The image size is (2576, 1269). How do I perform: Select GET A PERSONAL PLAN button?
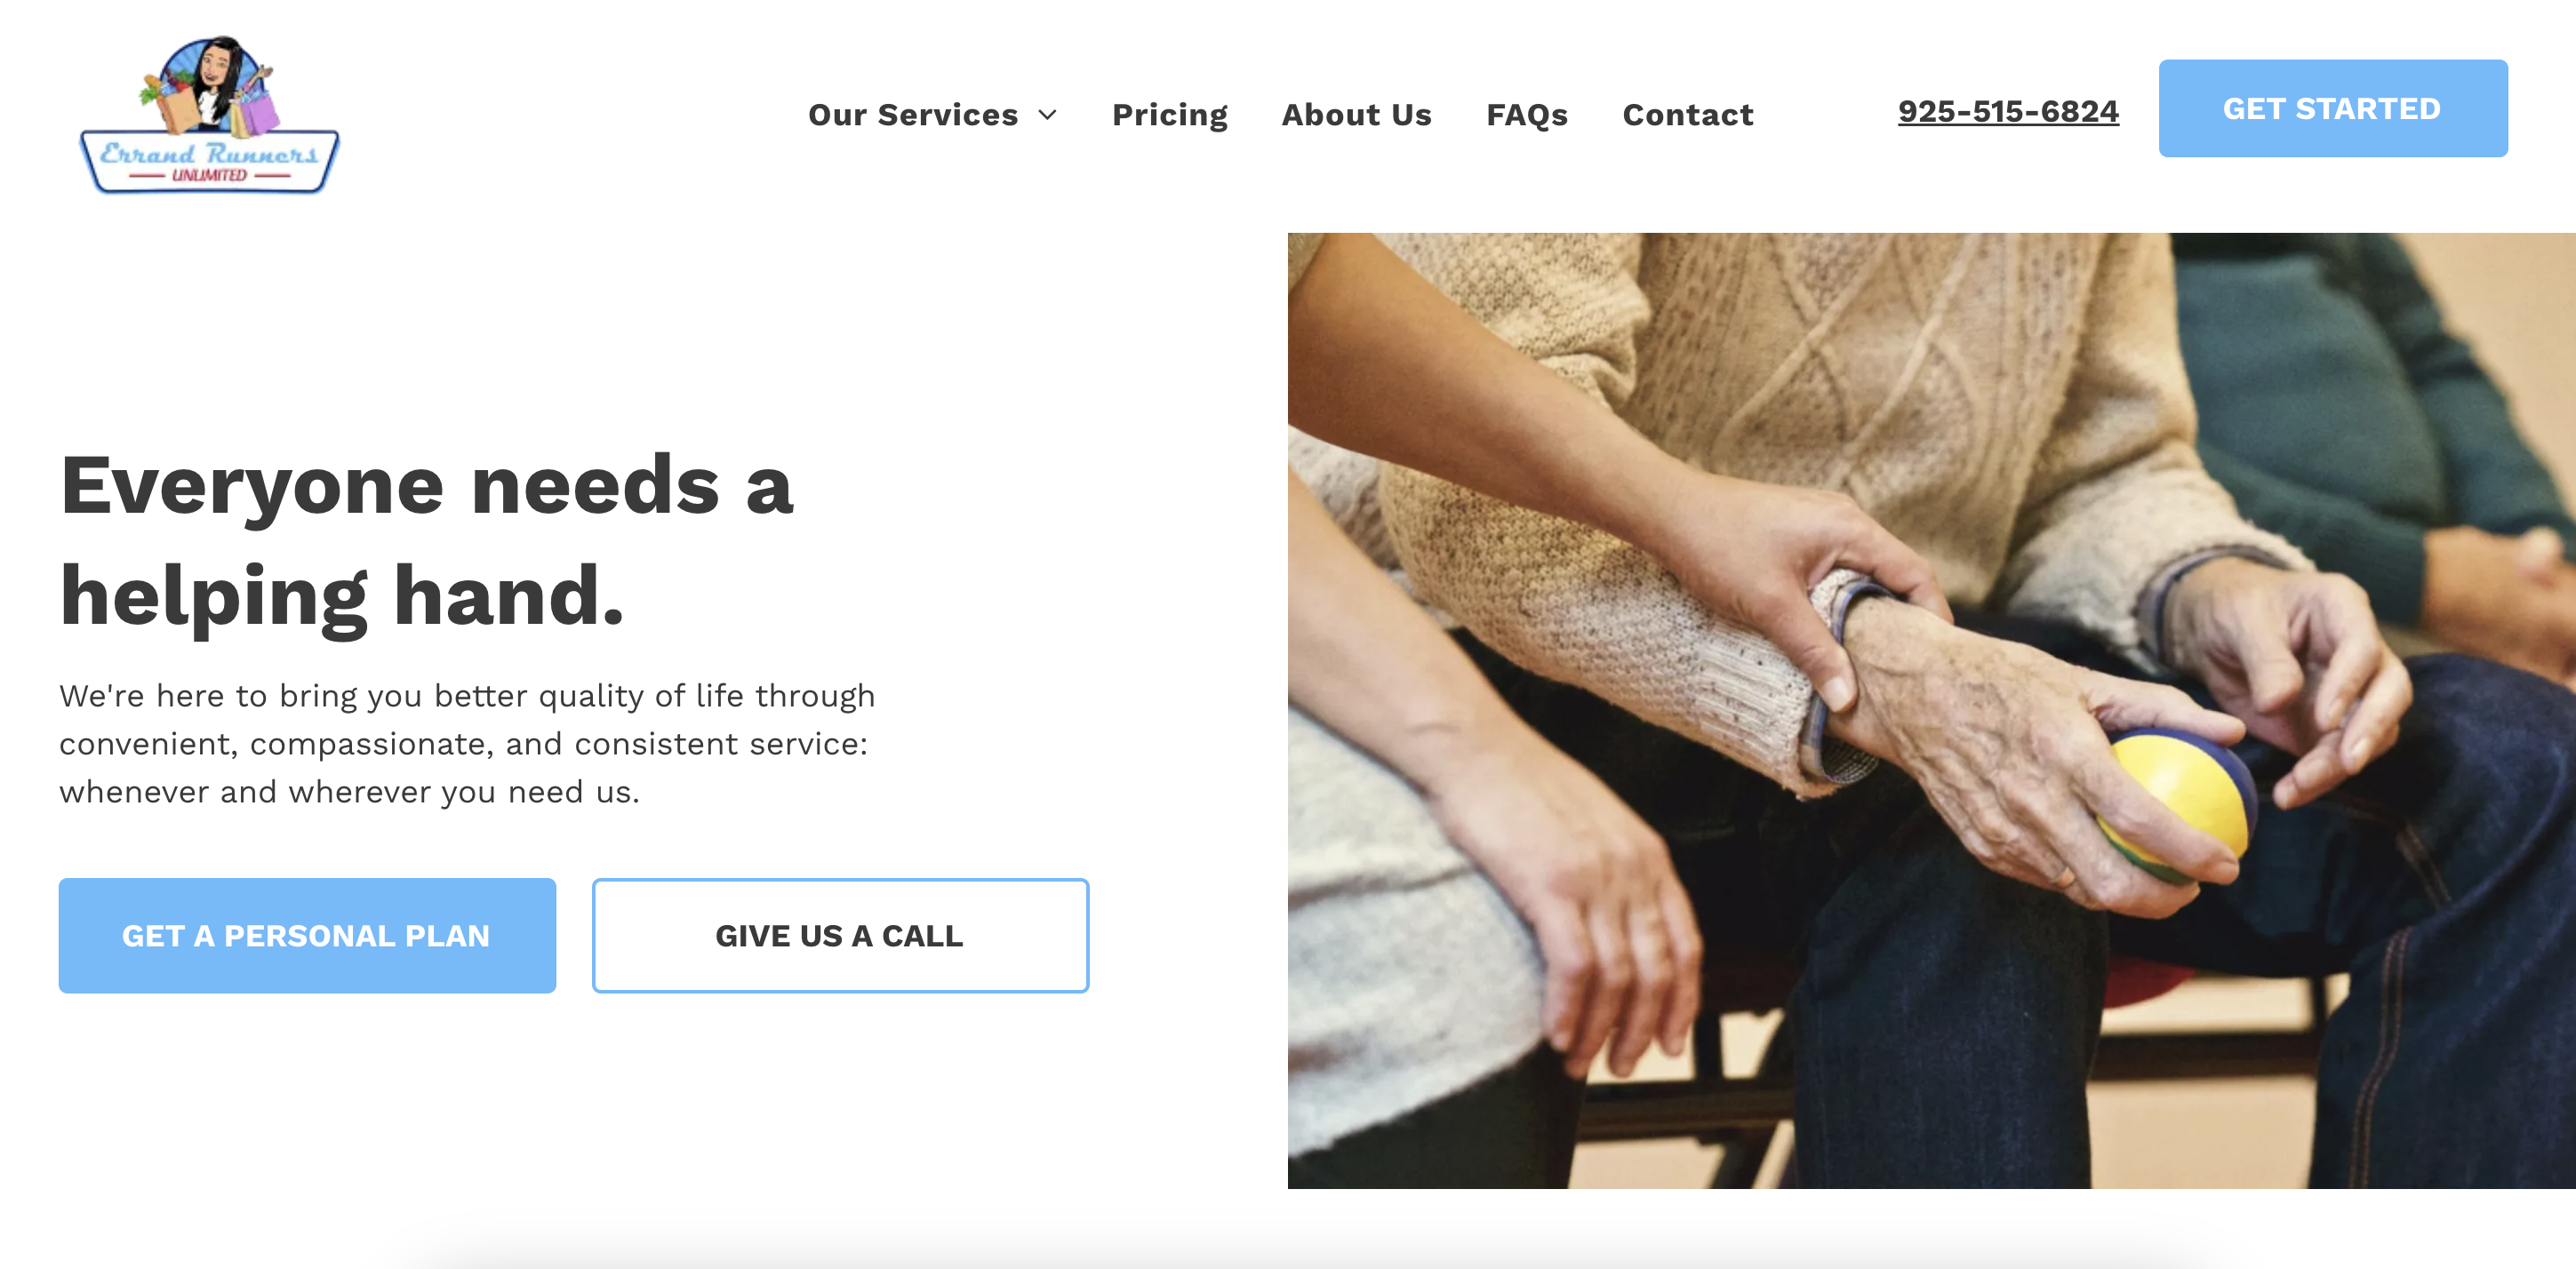tap(307, 935)
